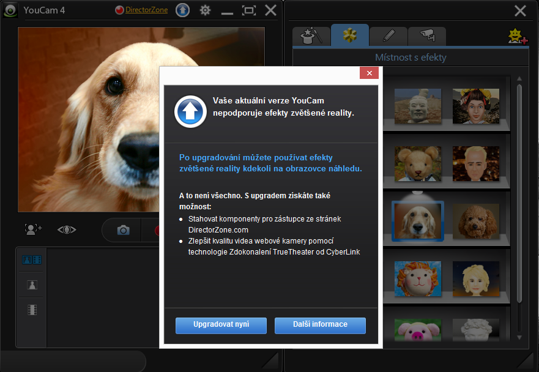Screen dimensions: 539x372
Task: Open the security camera tab
Action: (427, 36)
